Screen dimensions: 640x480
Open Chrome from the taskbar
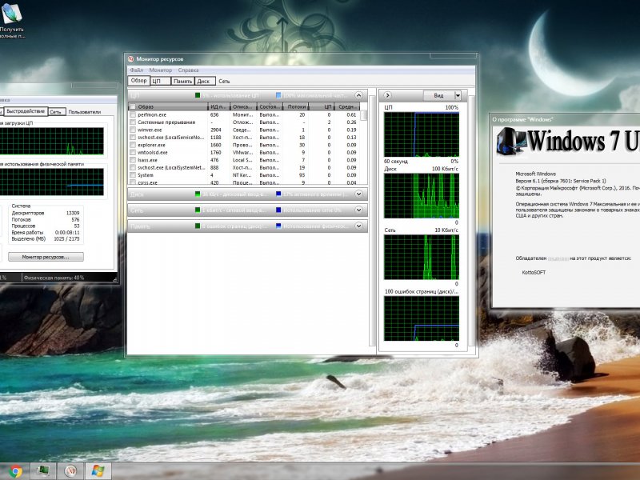point(15,471)
